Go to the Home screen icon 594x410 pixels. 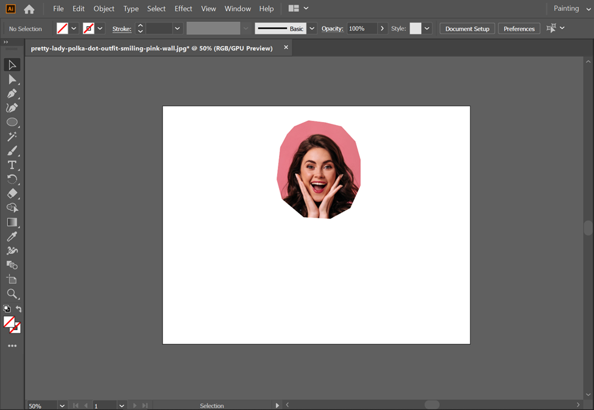[x=29, y=9]
